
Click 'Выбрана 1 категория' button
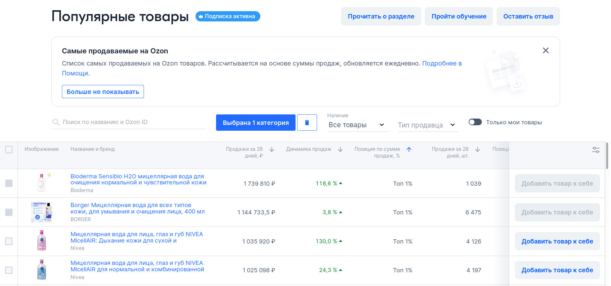pyautogui.click(x=256, y=122)
